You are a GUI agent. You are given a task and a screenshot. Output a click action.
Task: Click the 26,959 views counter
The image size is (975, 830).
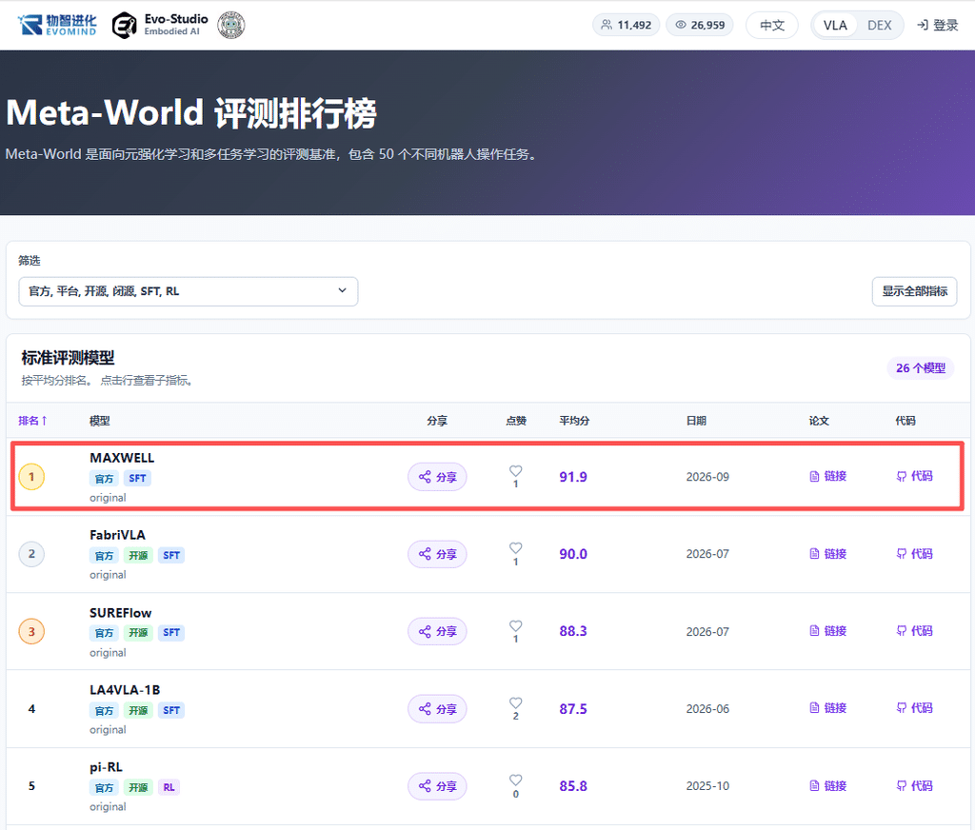coord(700,25)
